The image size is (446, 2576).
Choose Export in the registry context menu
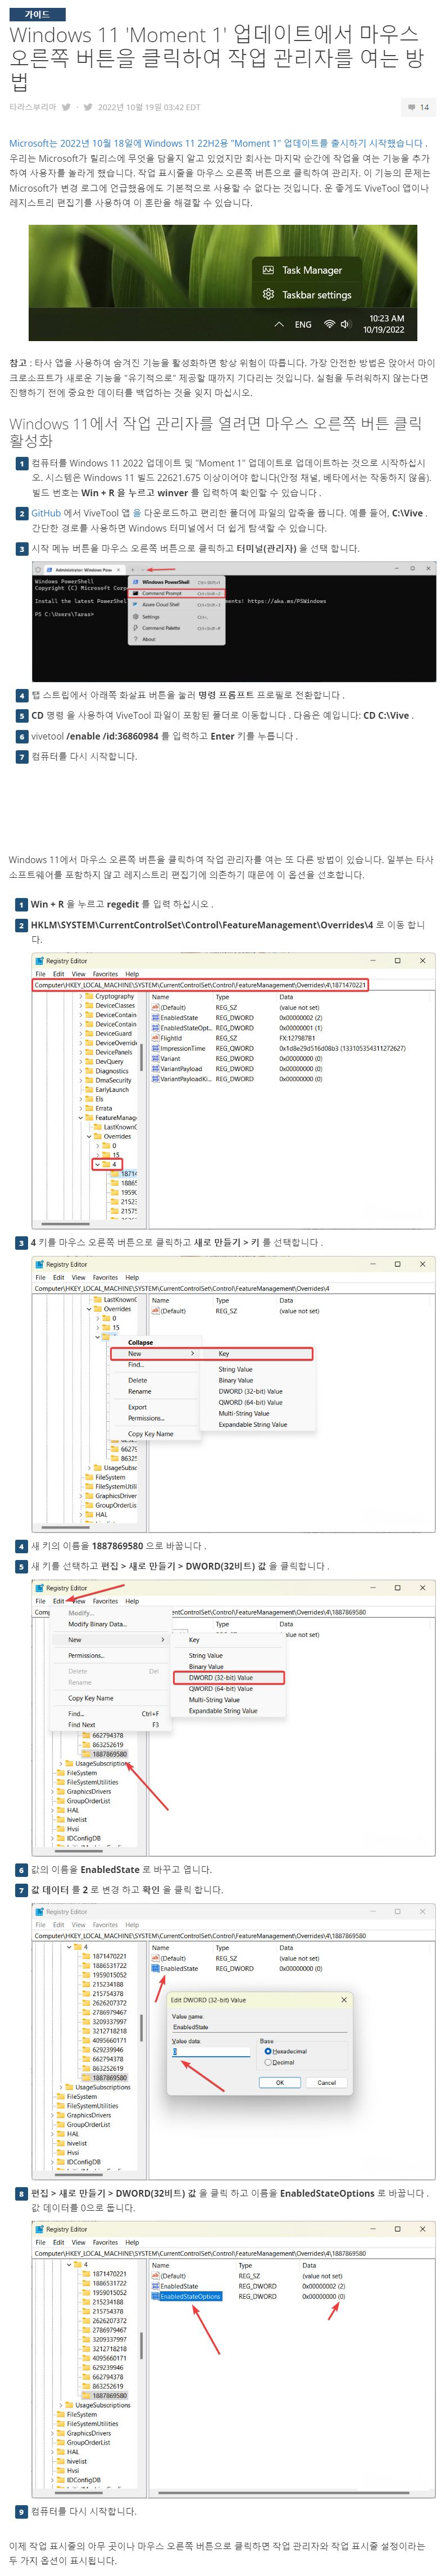[x=137, y=1407]
